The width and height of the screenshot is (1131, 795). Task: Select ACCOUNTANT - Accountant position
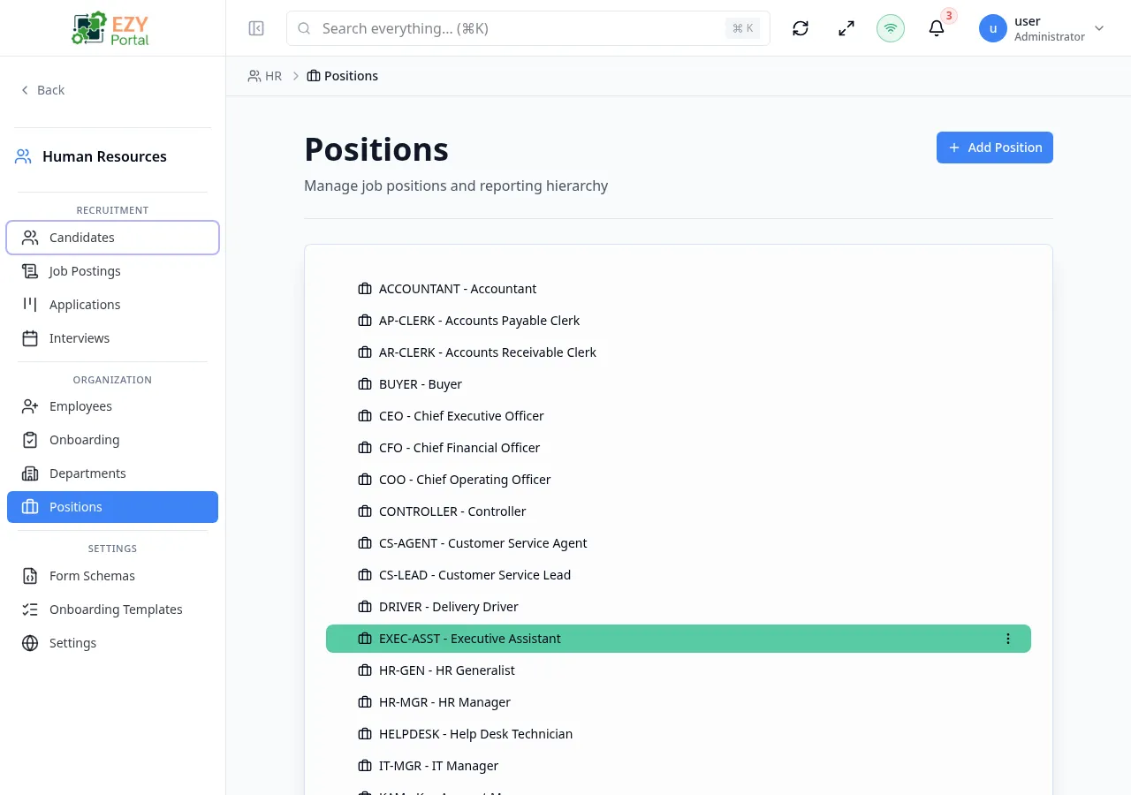coord(679,289)
